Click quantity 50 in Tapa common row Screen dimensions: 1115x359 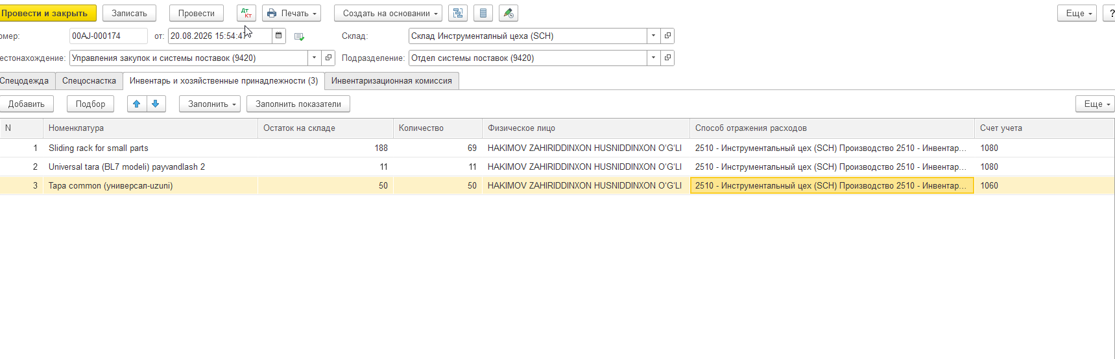pyautogui.click(x=472, y=185)
